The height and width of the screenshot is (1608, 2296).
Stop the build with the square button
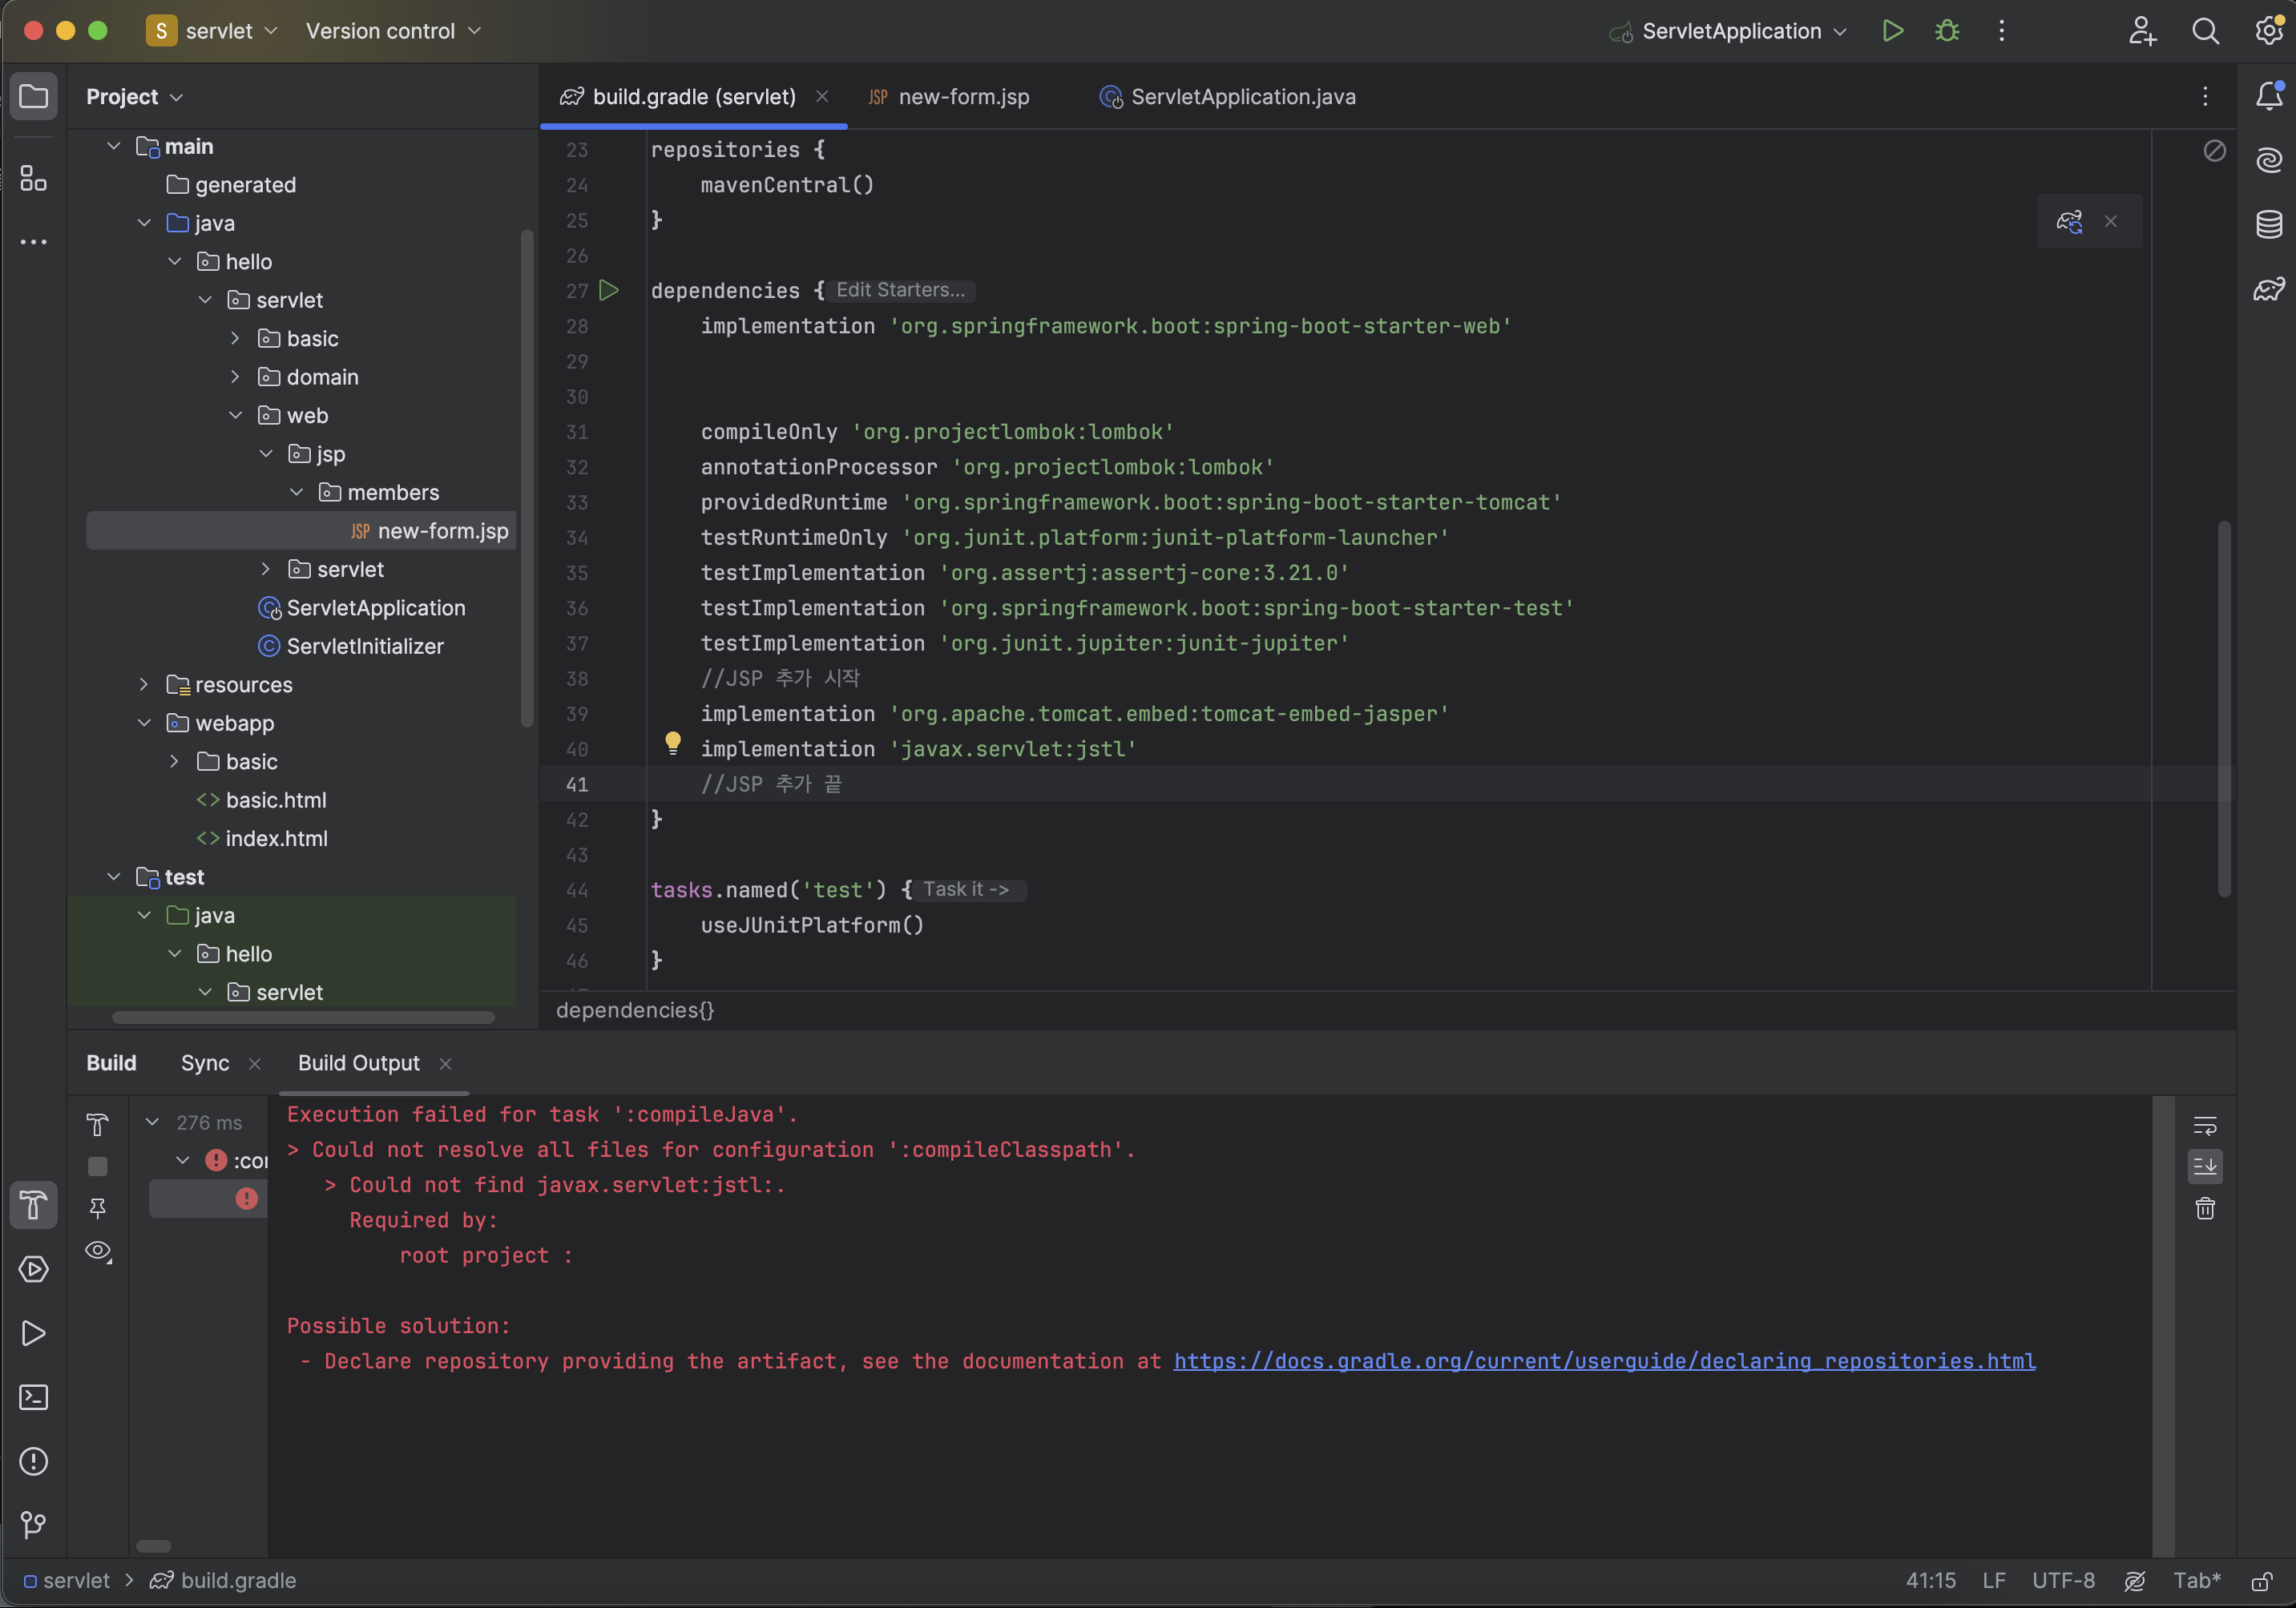tap(97, 1166)
